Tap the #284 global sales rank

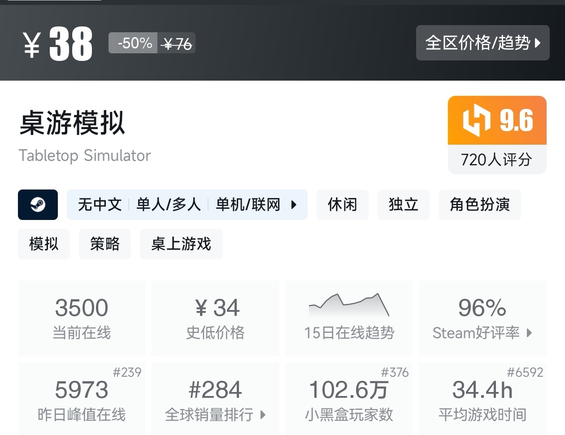tap(215, 390)
